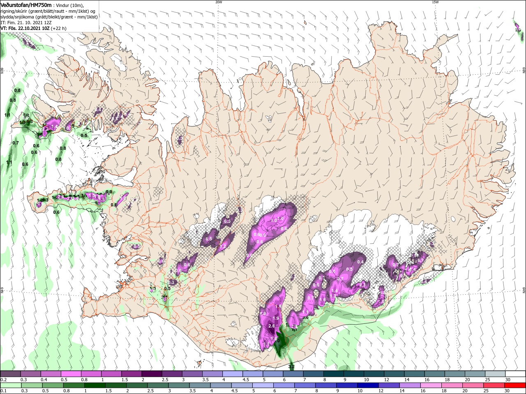Screen dimensions: 526x394
Task: Select the palest green rain swatch, 0.1–0.3
Action: click(x=12, y=385)
